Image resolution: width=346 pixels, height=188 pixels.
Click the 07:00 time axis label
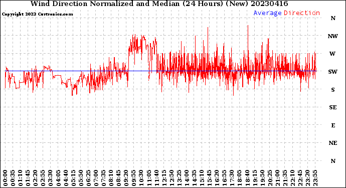[x=96, y=178]
